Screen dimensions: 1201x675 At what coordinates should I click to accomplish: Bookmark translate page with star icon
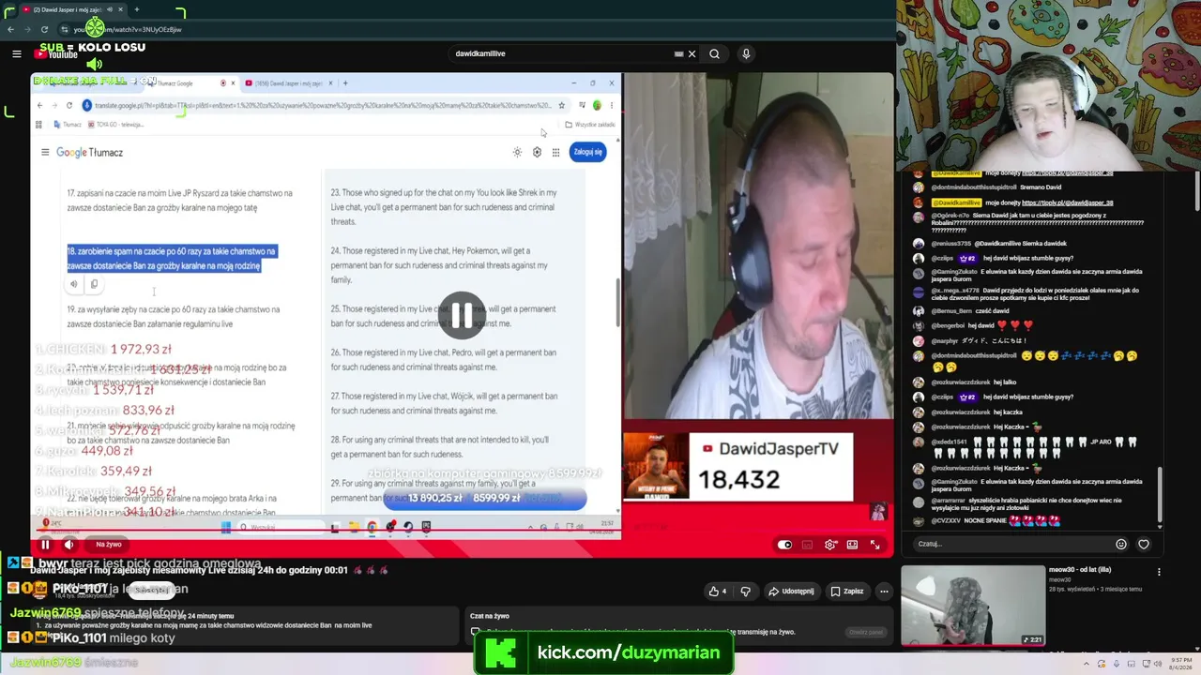561,105
